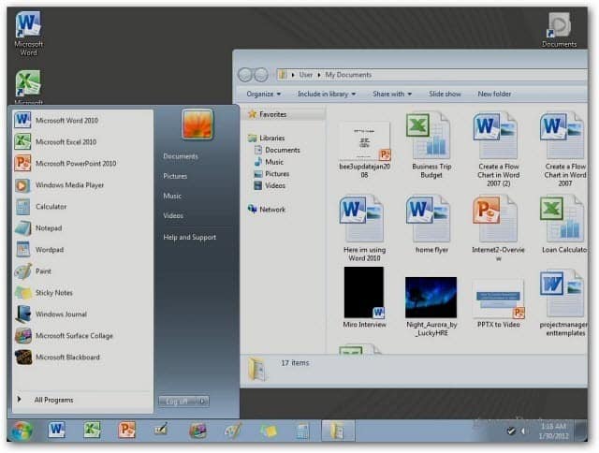Open Windows Journal pen icon on taskbar
The width and height of the screenshot is (599, 453).
click(162, 431)
